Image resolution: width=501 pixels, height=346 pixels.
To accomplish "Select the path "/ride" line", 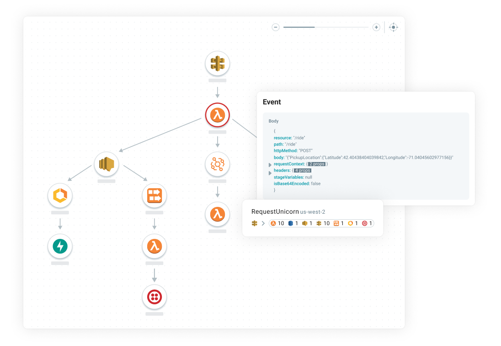I will 285,144.
